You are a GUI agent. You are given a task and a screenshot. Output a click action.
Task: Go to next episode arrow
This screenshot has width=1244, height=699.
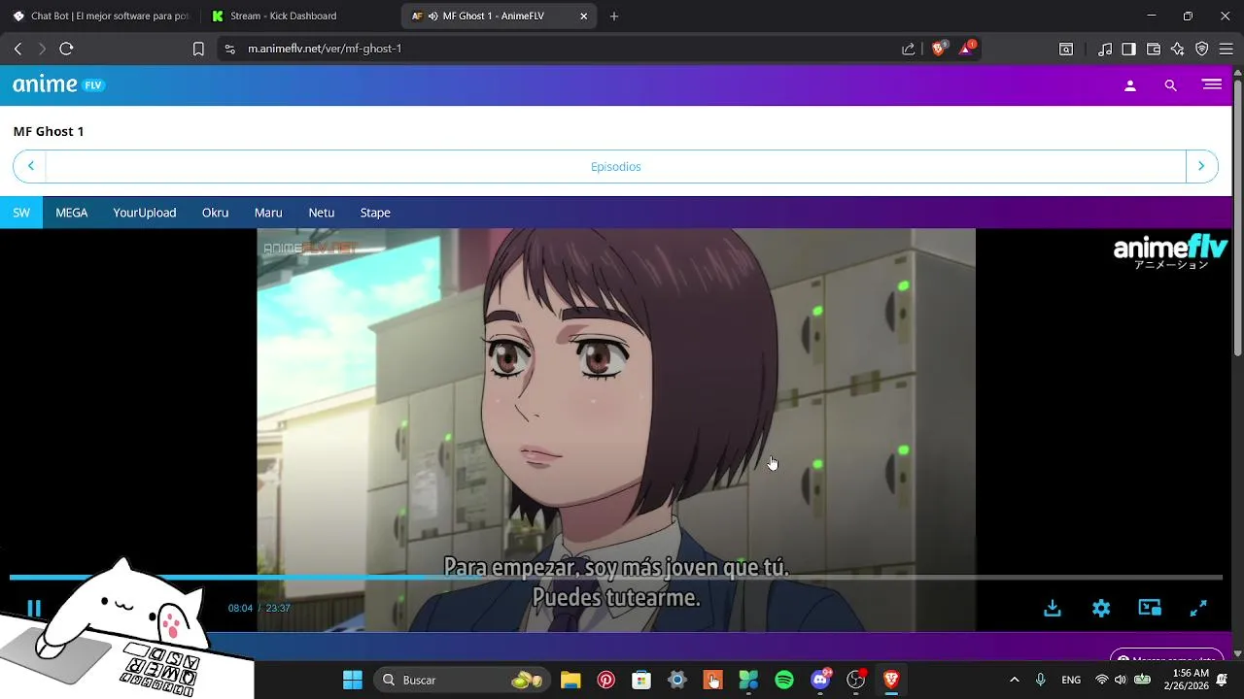(1201, 166)
